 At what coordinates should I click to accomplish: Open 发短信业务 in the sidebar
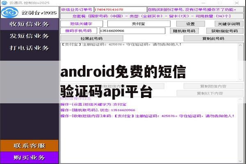point(30,36)
